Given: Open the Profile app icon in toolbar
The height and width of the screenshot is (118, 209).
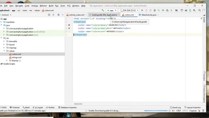Looking at the screenshot, I should pos(163,10).
